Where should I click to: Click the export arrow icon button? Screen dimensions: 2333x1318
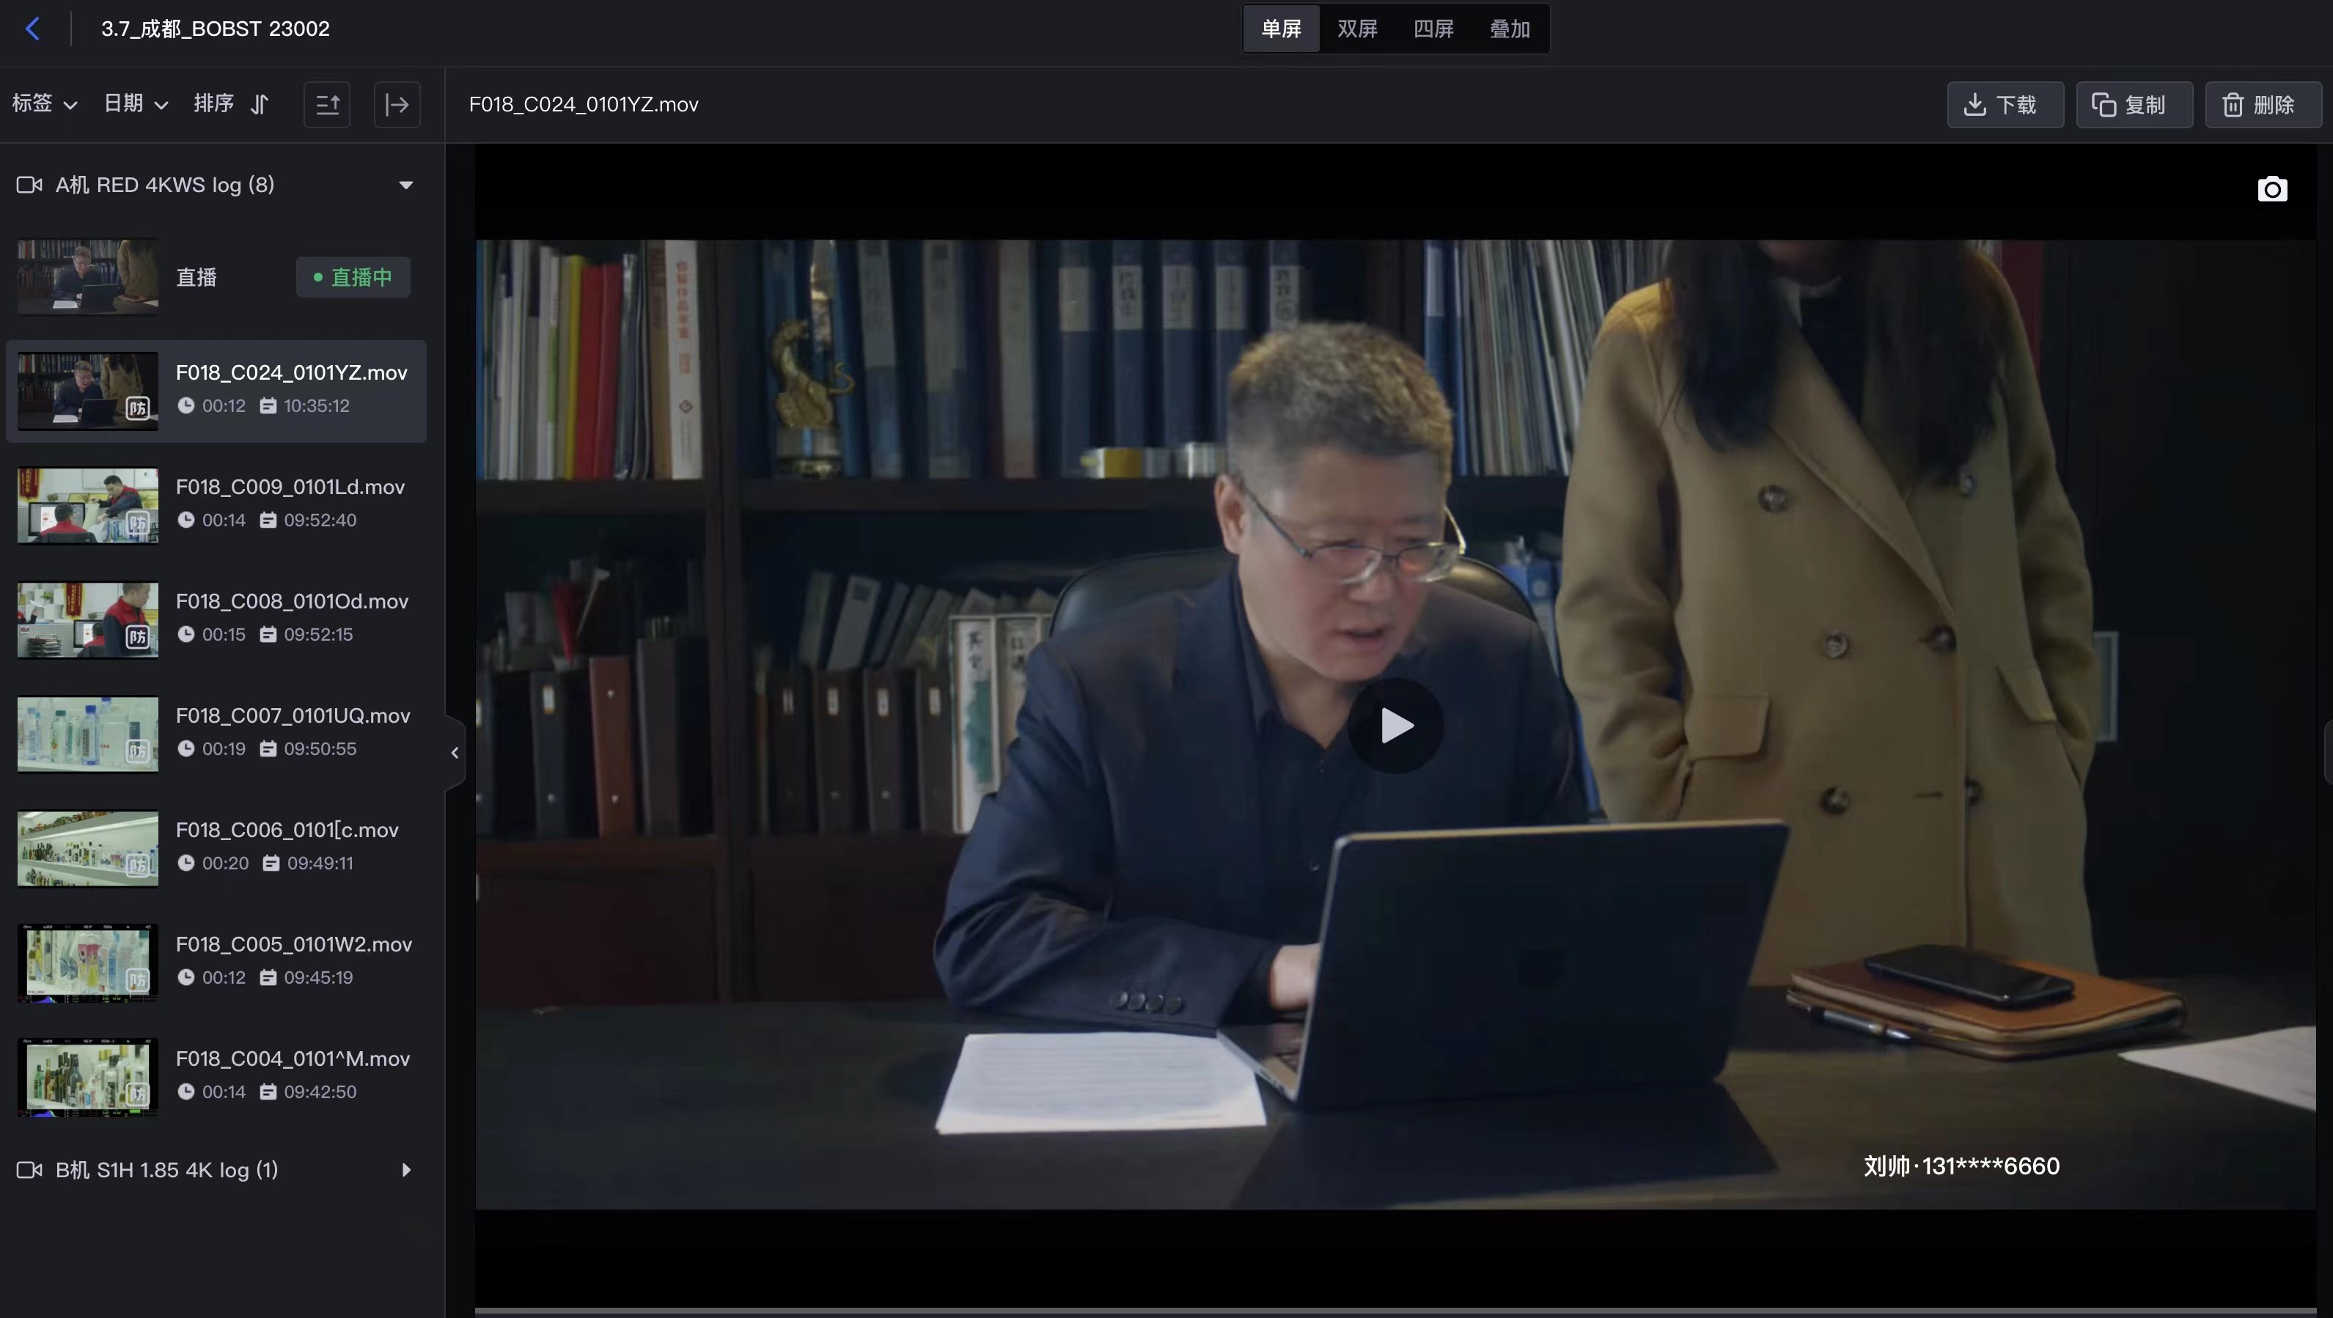click(x=397, y=105)
